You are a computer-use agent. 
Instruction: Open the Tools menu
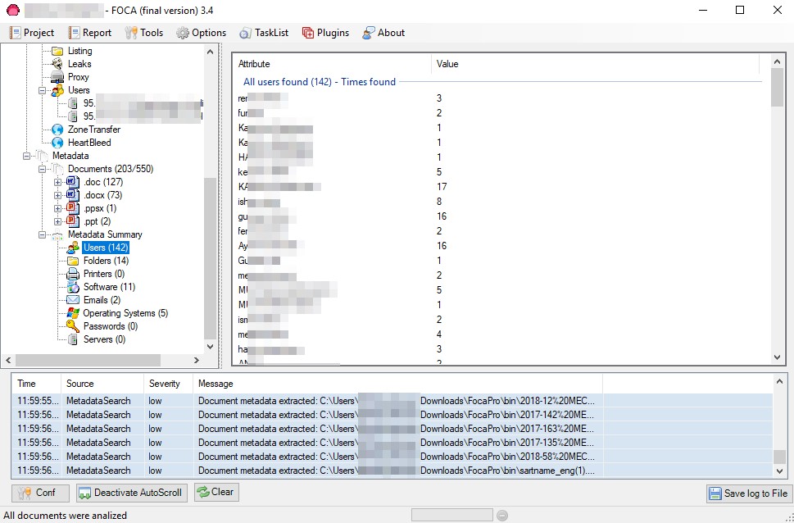pyautogui.click(x=144, y=33)
